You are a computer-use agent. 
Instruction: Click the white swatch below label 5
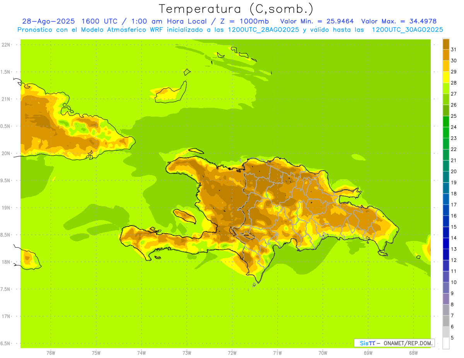point(446,343)
